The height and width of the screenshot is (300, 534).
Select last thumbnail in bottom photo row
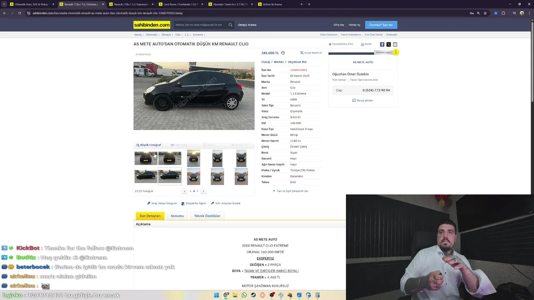click(241, 176)
